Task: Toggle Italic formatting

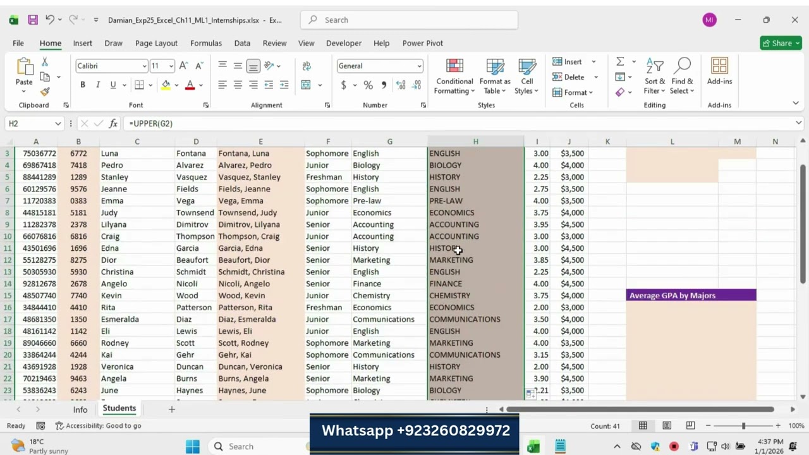Action: click(x=98, y=85)
